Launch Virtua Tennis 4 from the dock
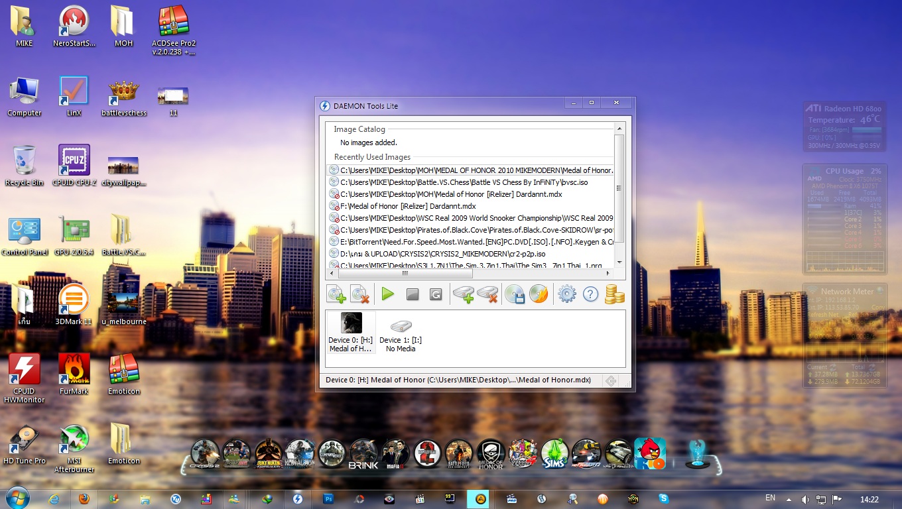 click(x=523, y=454)
